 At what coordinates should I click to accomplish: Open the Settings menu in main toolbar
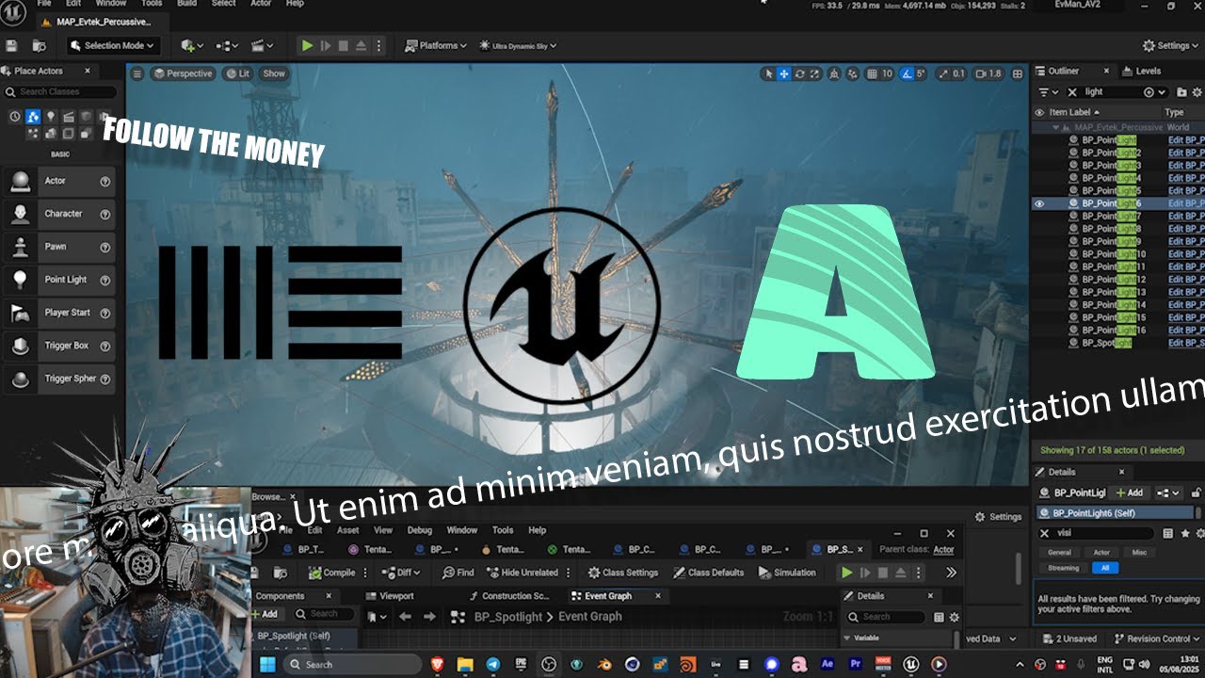coord(1172,45)
